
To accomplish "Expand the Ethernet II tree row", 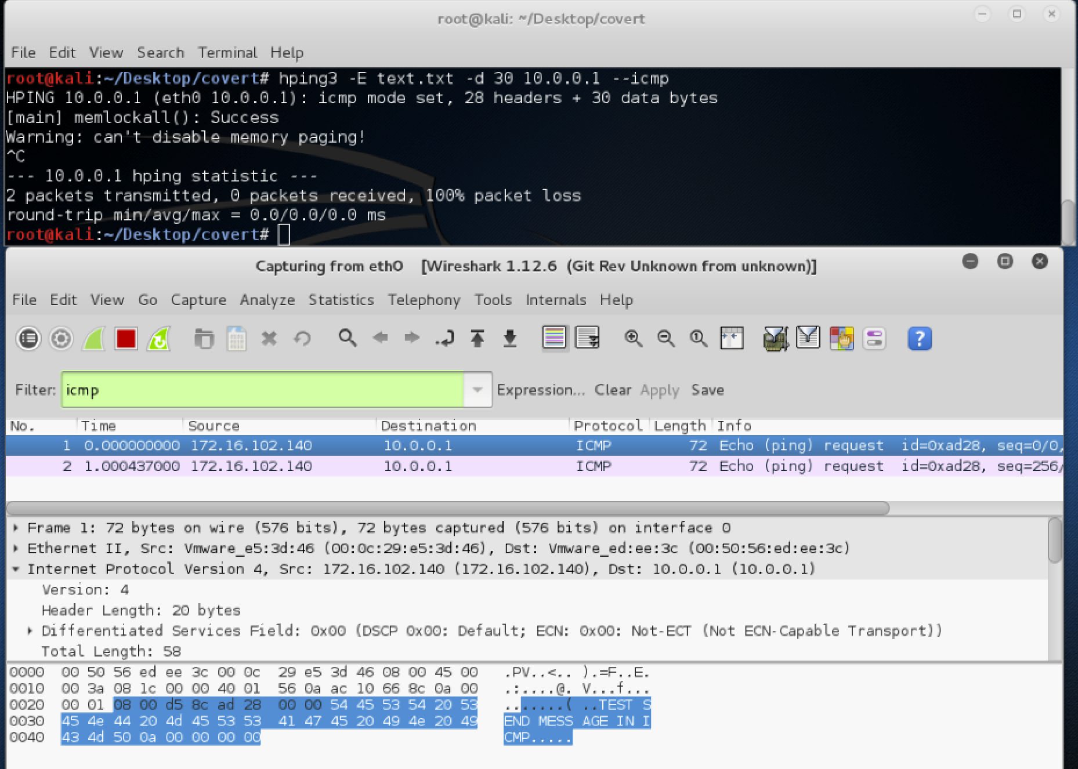I will (16, 548).
